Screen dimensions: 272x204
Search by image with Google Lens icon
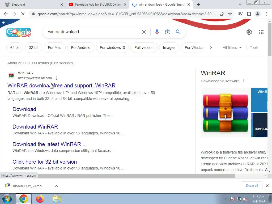167,32
